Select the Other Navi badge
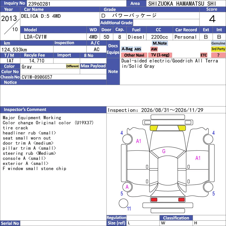The height and width of the screenshot is (226, 226). pos(134,55)
